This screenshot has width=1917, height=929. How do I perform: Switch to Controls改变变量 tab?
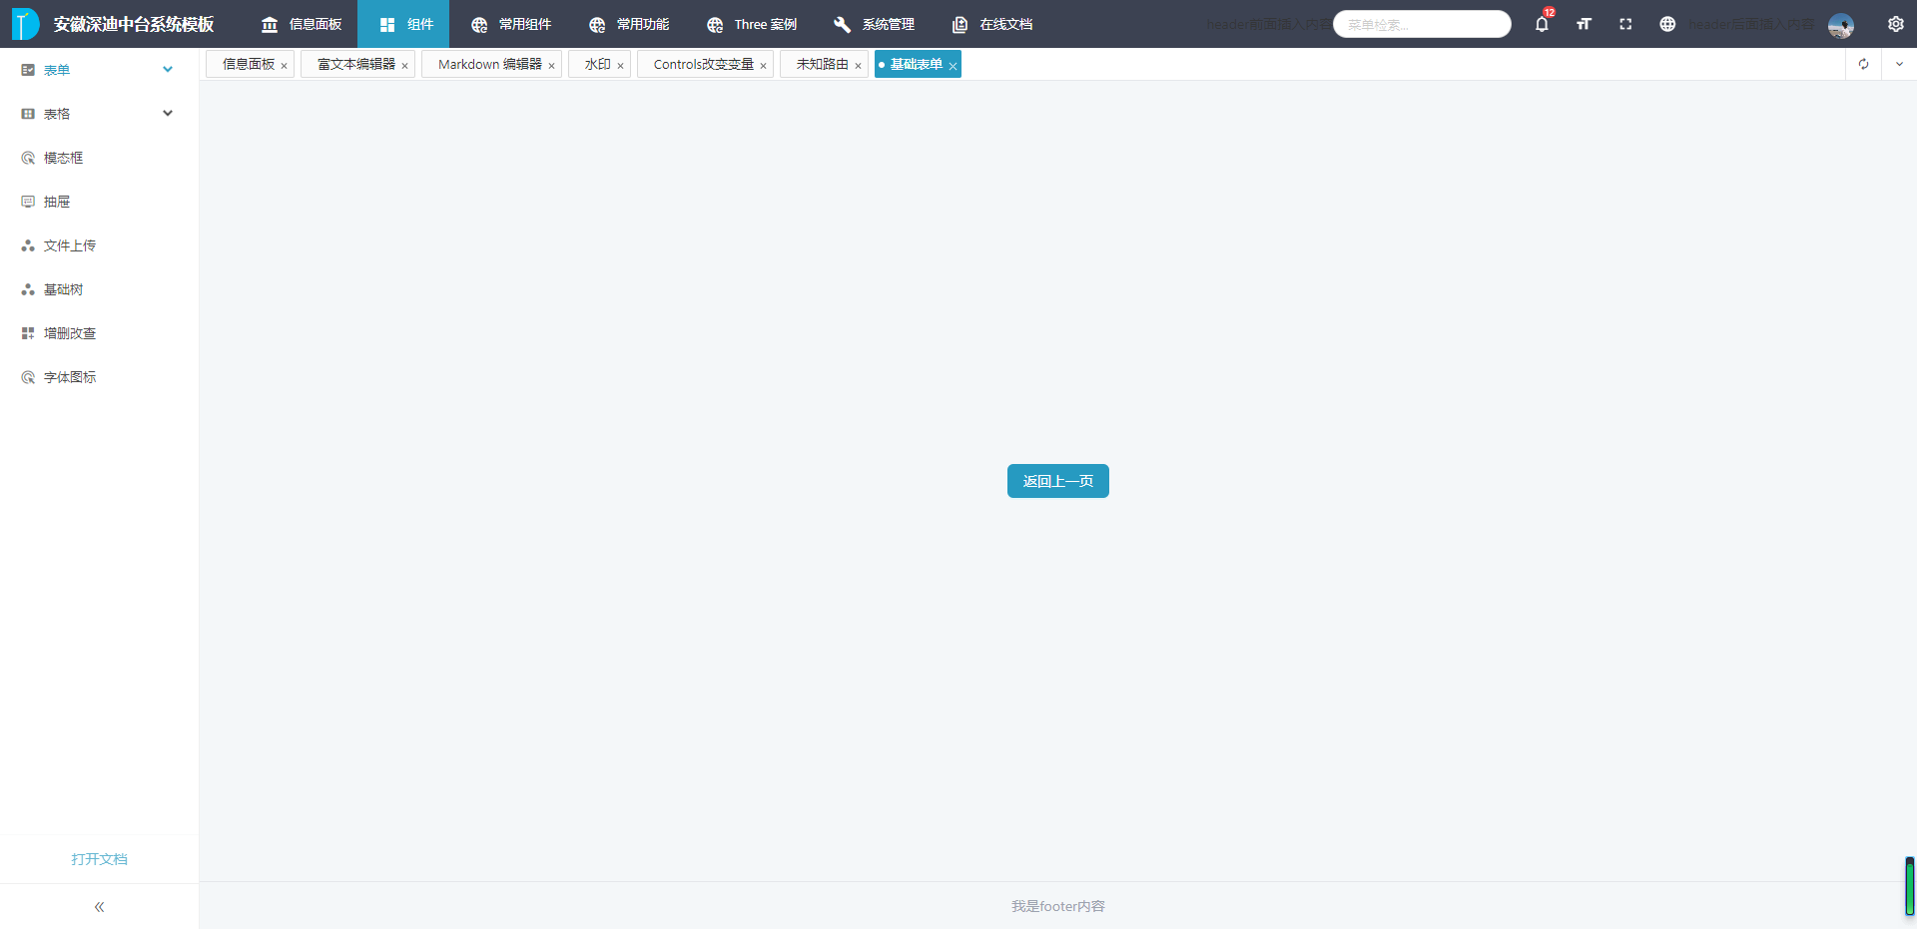(703, 64)
